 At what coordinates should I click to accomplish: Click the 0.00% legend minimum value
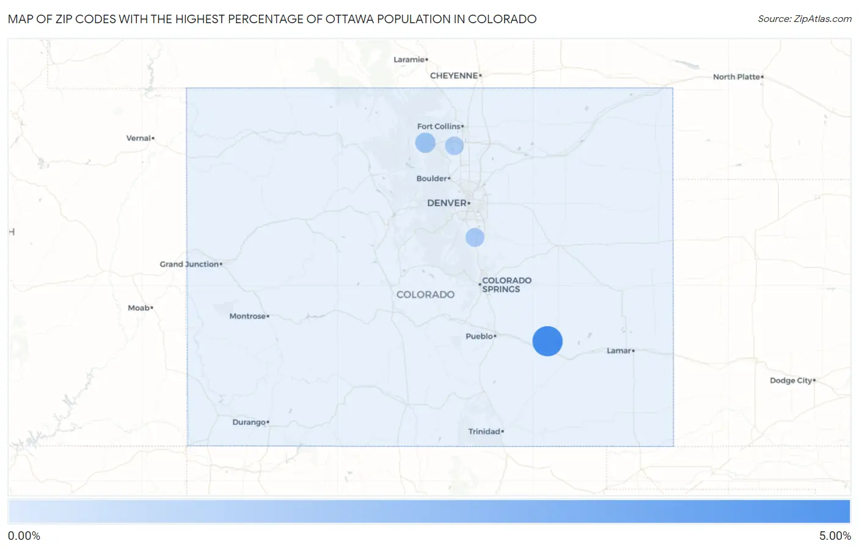point(24,536)
